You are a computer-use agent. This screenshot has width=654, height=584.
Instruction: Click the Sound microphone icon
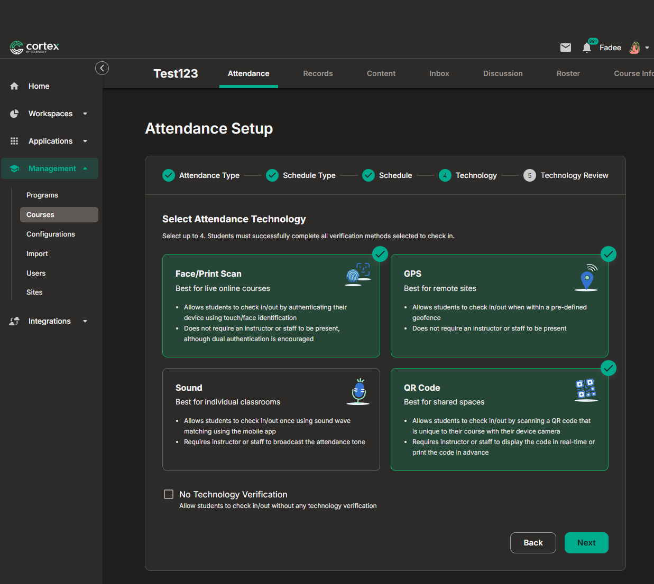click(x=358, y=392)
